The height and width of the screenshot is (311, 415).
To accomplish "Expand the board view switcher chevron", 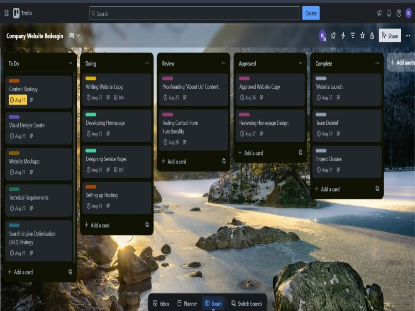I will click(x=78, y=36).
